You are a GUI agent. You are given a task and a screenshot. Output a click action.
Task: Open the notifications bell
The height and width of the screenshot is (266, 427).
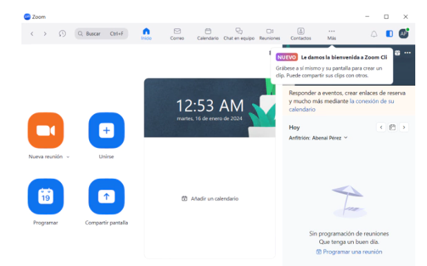coord(374,34)
